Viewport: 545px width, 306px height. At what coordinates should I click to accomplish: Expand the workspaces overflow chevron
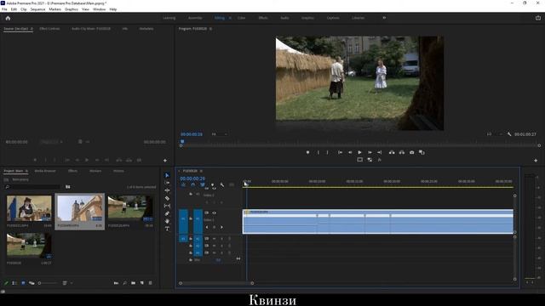click(384, 18)
